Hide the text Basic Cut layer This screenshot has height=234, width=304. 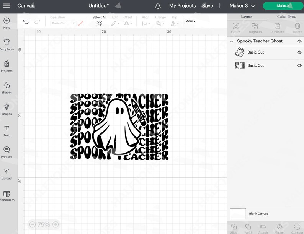(x=299, y=65)
